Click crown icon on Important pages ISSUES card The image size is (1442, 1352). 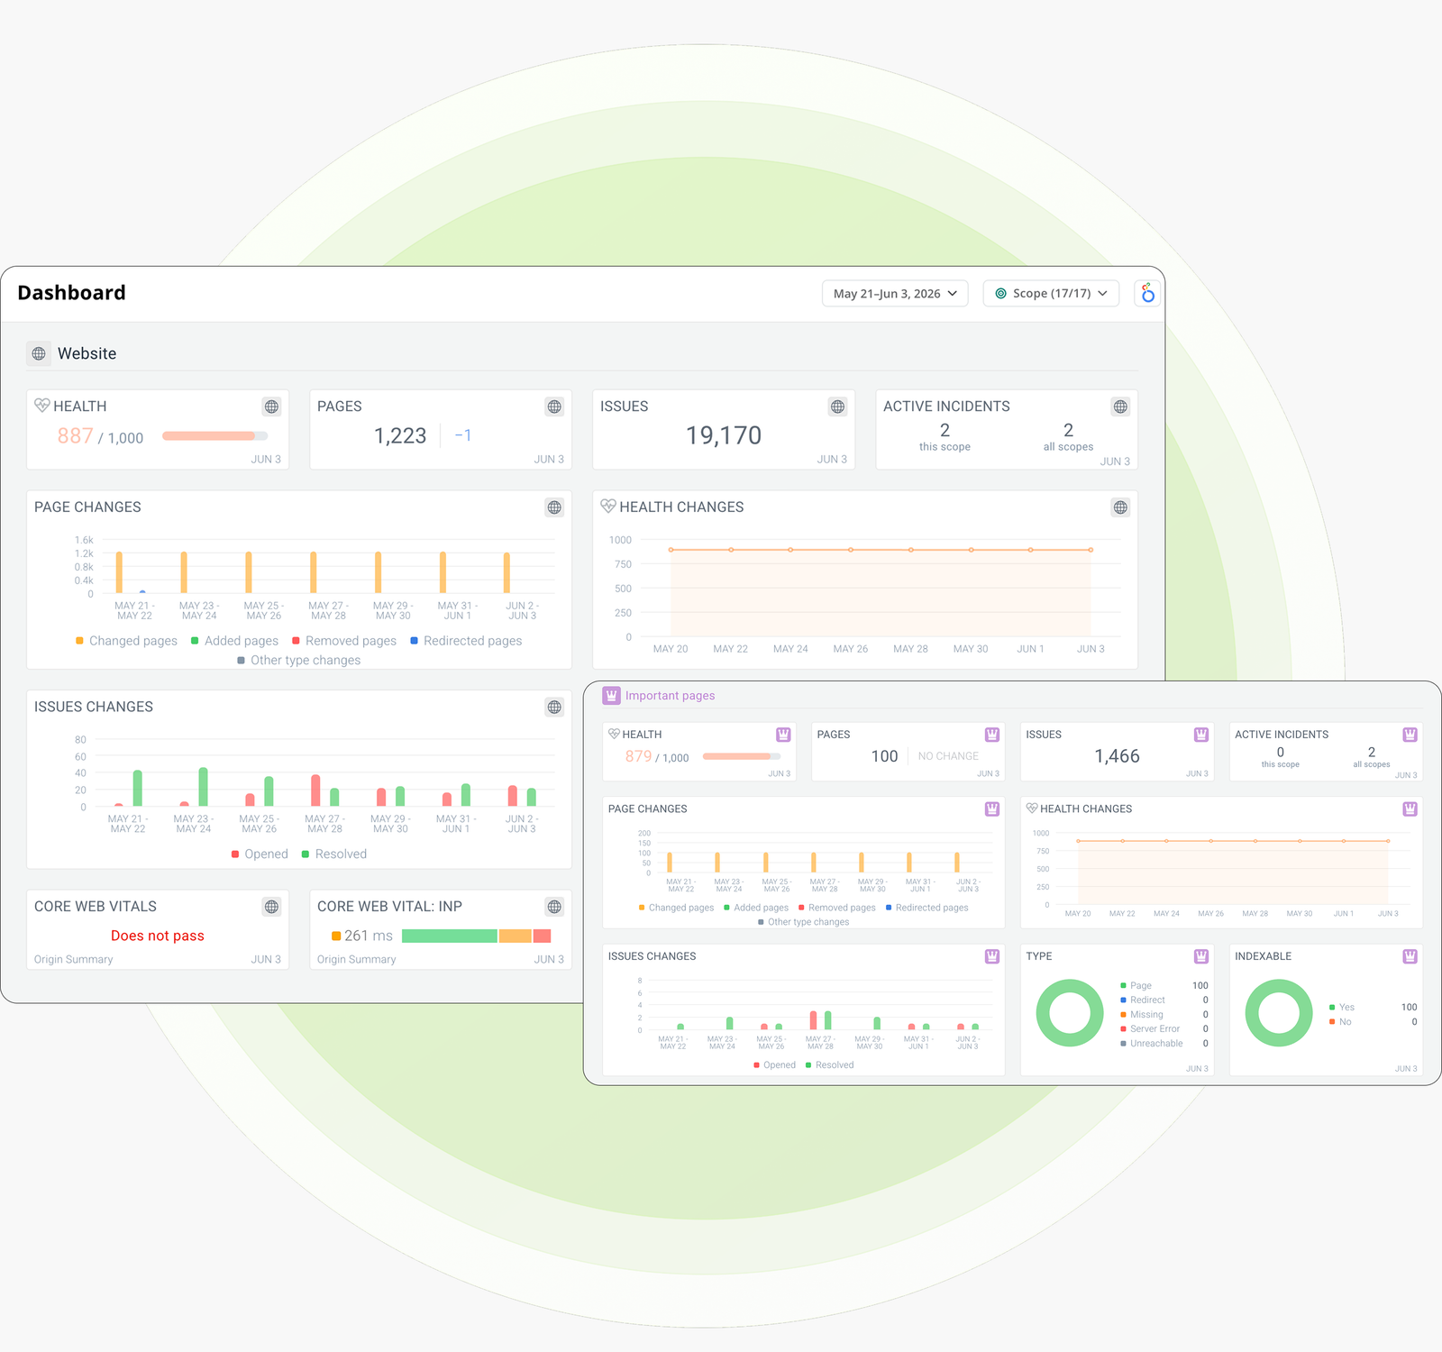(1201, 735)
